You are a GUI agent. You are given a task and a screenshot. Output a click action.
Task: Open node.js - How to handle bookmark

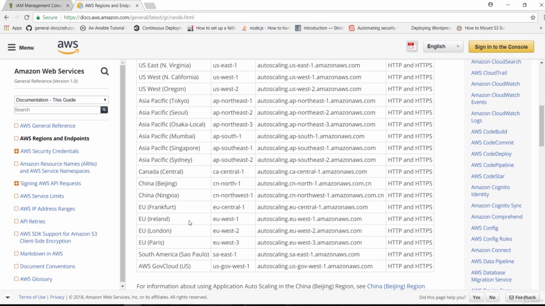coord(265,28)
